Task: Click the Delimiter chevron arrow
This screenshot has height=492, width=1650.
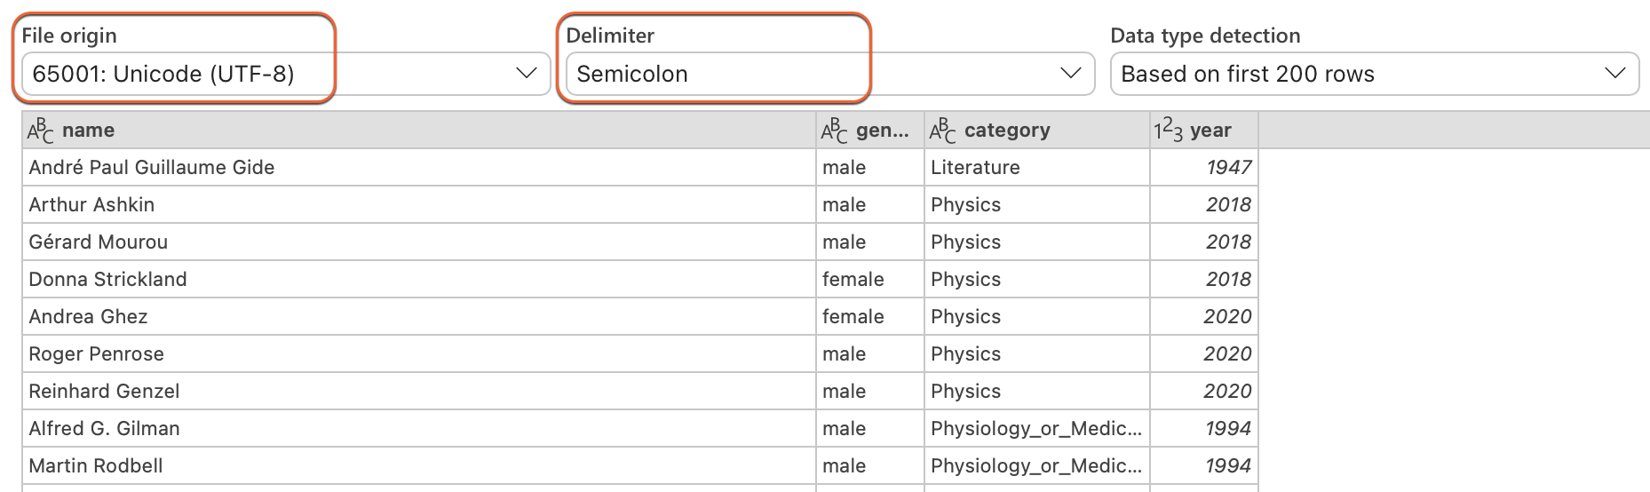Action: pos(1071,74)
